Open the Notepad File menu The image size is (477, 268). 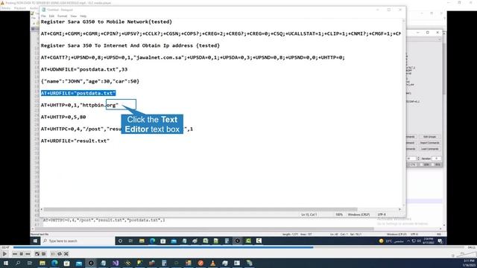click(43, 16)
